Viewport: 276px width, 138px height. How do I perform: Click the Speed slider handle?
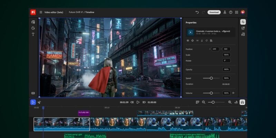pyautogui.click(x=211, y=78)
